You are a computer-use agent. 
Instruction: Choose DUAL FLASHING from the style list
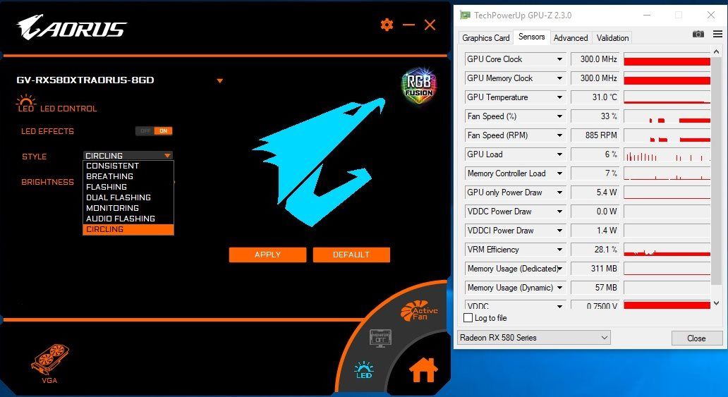[x=128, y=197]
